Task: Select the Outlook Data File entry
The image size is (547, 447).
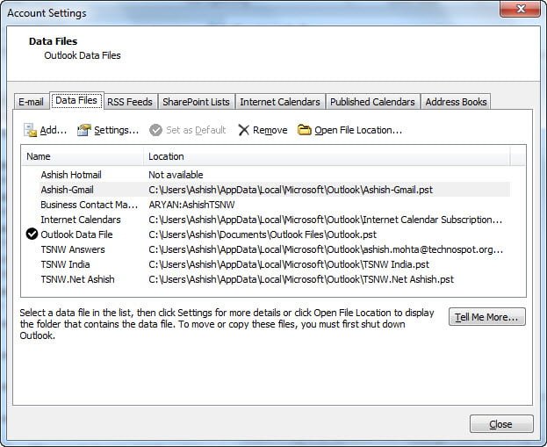Action: pyautogui.click(x=266, y=234)
